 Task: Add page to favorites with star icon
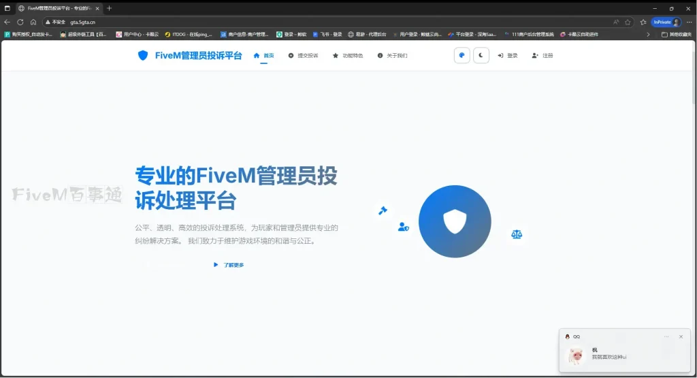click(x=628, y=22)
